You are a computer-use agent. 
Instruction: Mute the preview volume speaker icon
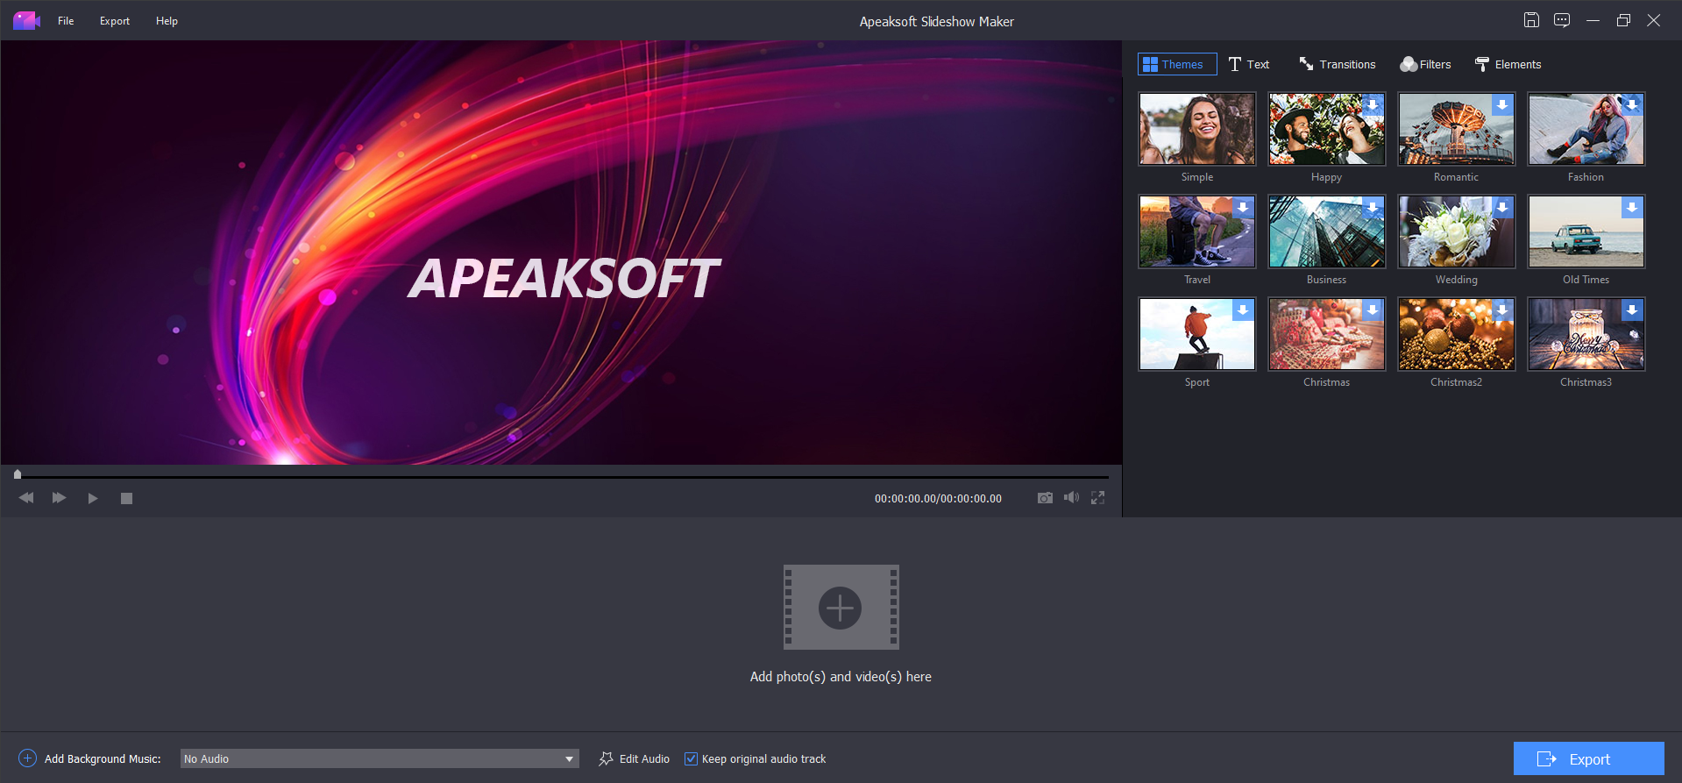tap(1071, 498)
